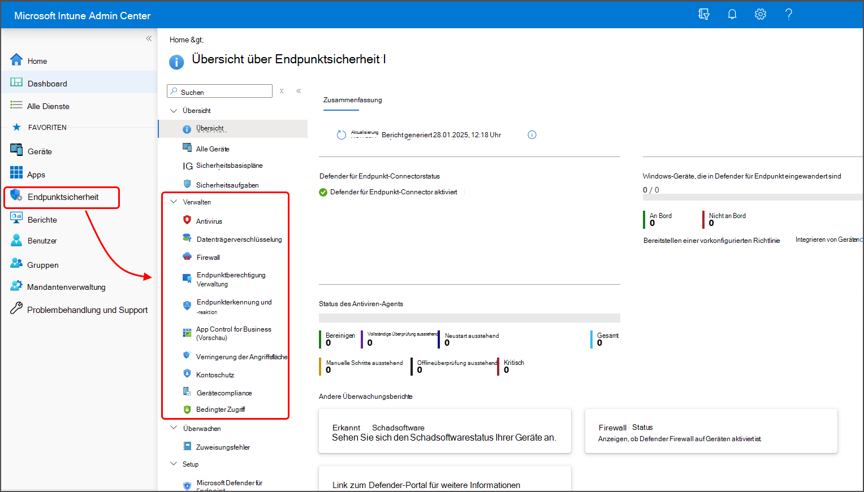Viewport: 864px width, 492px height.
Task: Click the Status des Antiviren-Agents bar
Action: point(469,318)
